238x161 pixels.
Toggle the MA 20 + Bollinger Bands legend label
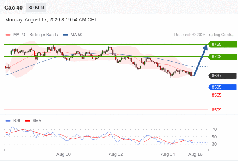(35, 35)
